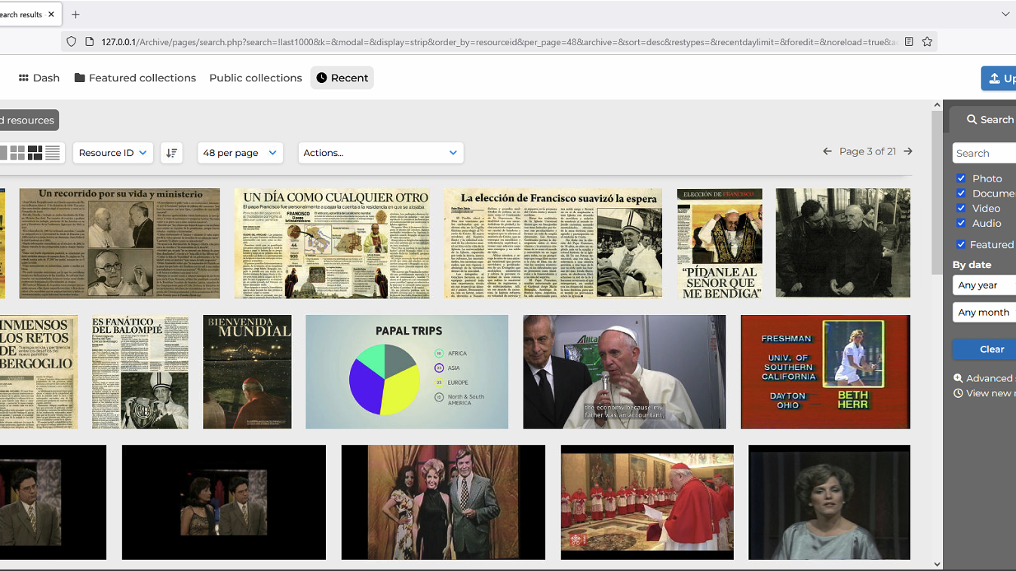Uncheck the Video resource type
This screenshot has height=571, width=1016.
(x=961, y=208)
